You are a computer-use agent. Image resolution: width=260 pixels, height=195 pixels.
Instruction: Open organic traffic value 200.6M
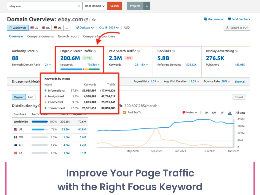click(70, 58)
